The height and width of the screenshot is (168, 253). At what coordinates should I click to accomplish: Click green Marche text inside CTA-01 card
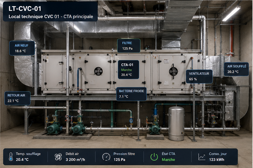[x=126, y=70]
